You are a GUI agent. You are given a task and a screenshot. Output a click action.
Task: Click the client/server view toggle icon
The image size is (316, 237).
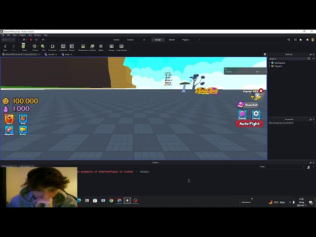[x=36, y=39]
